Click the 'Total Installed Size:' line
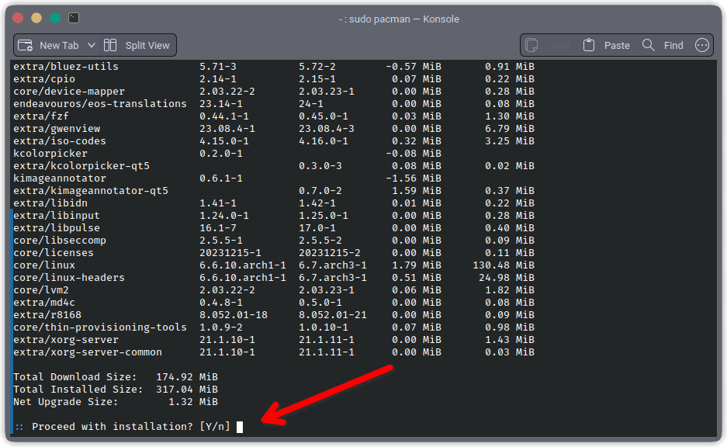Viewport: 727px width, 447px height. (78, 390)
